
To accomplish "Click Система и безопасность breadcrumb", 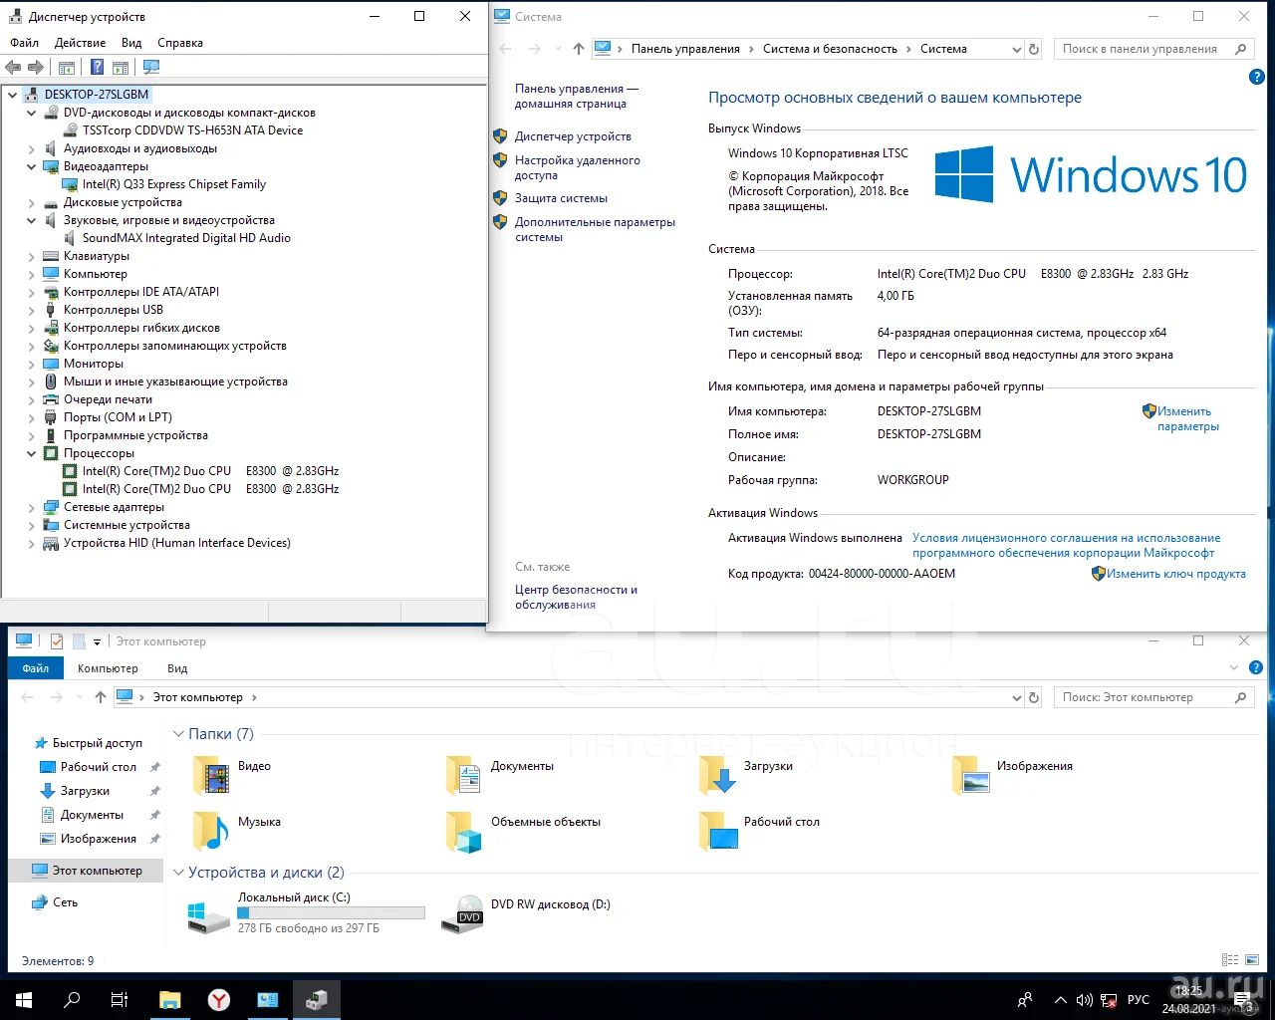I will pyautogui.click(x=830, y=49).
